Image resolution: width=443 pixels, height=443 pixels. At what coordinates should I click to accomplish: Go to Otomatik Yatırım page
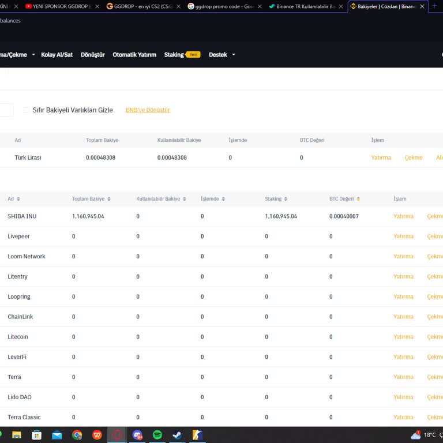134,55
